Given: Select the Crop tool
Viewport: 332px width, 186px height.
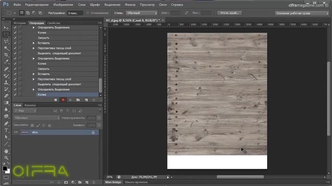Looking at the screenshot, I should click(x=6, y=55).
